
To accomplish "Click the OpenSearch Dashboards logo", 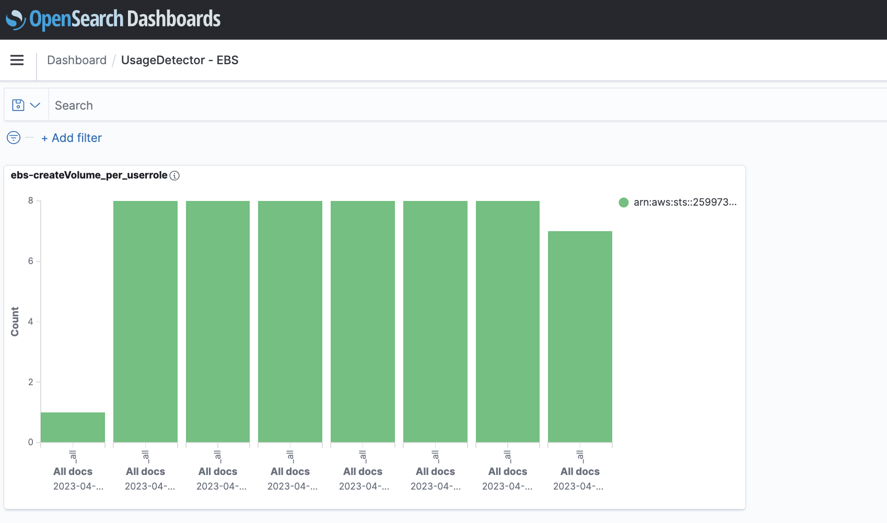I will [113, 19].
